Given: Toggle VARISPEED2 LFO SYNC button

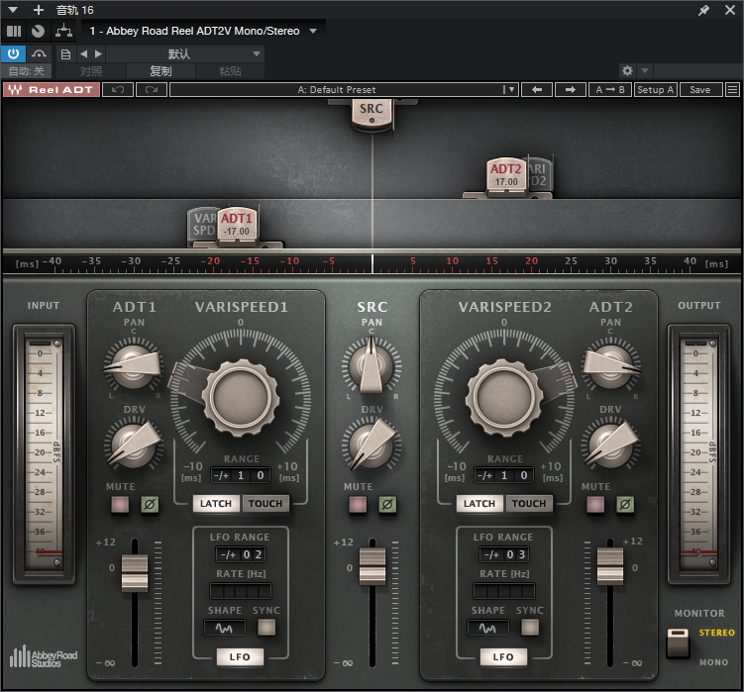Looking at the screenshot, I should [x=530, y=628].
